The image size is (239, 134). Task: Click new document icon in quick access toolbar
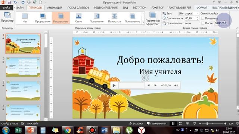[41, 3]
